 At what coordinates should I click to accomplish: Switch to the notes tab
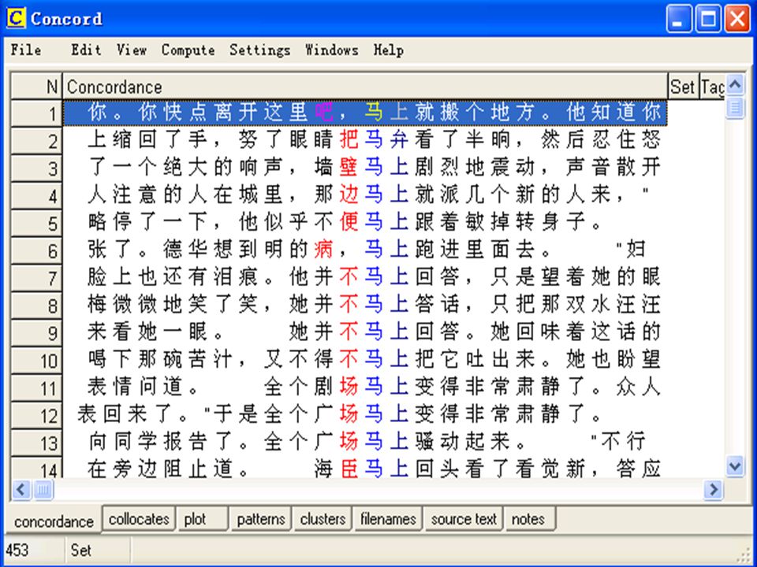click(530, 519)
